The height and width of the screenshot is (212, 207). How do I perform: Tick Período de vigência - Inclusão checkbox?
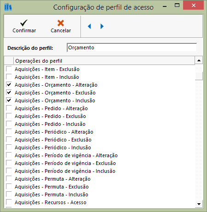pyautogui.click(x=9, y=171)
